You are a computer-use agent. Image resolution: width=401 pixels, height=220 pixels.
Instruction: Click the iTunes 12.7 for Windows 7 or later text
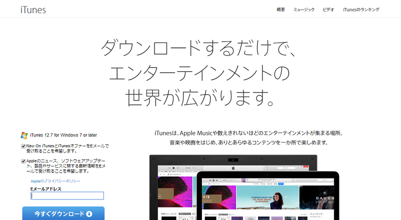click(64, 135)
